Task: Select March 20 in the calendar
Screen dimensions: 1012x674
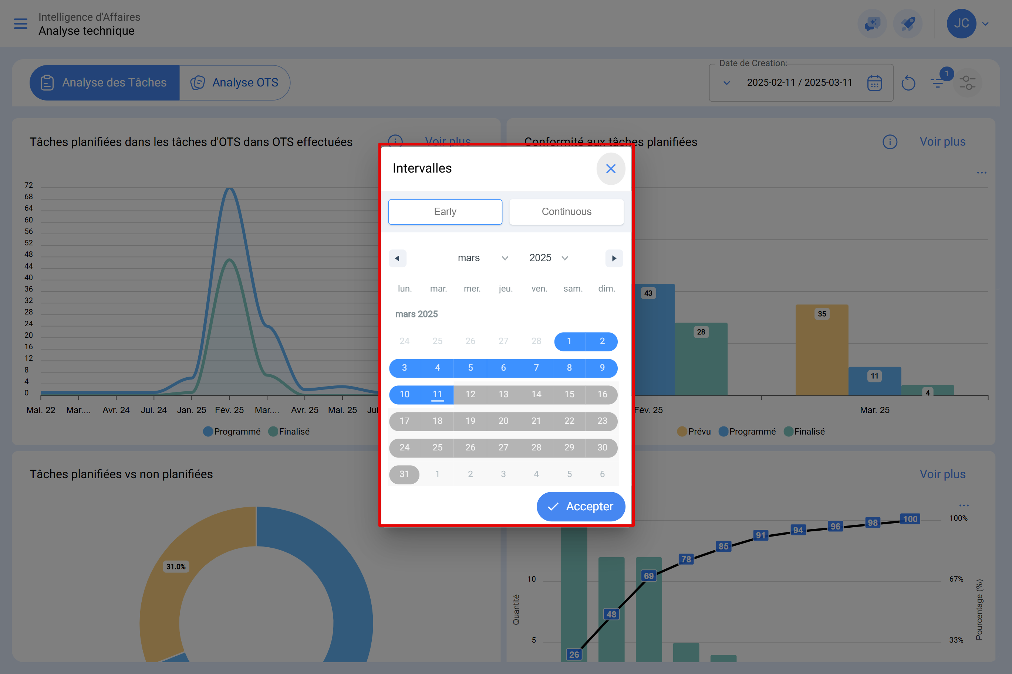Action: [x=503, y=421]
